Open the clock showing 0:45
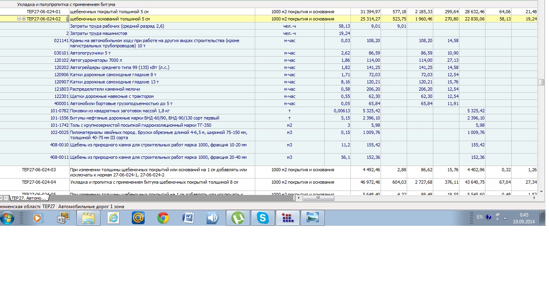 click(524, 218)
